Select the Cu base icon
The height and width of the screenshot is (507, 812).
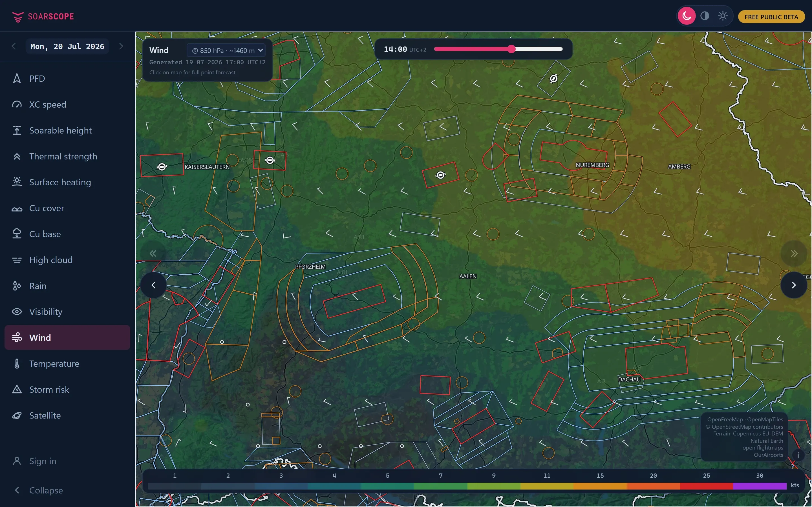(17, 234)
